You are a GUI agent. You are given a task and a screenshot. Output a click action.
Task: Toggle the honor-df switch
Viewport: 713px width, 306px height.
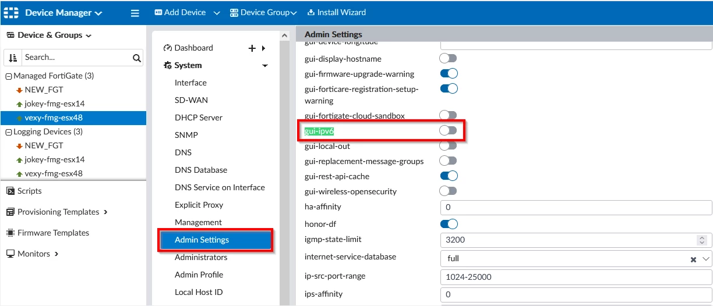tap(449, 224)
